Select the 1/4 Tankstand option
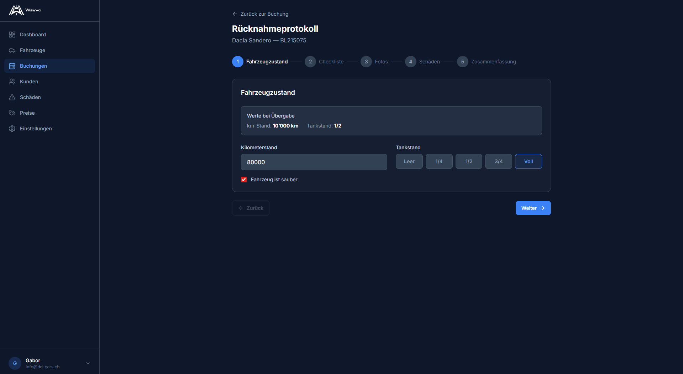This screenshot has height=374, width=683. coord(439,161)
